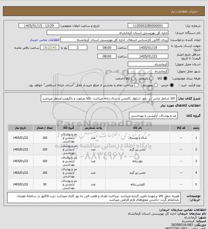The width and height of the screenshot is (208, 229).
Task: Click the ردیف column header
Action: point(196,128)
